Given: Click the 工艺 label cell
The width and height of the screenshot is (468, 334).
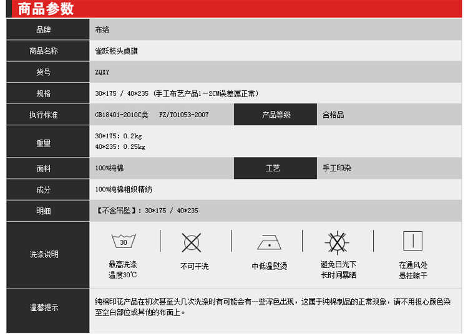Looking at the screenshot, I should 275,168.
